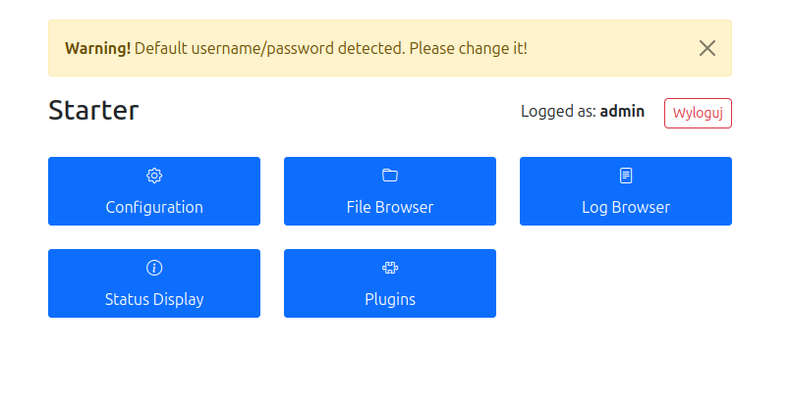Click the puzzle piece icon on Plugins tile
Image resolution: width=790 pixels, height=405 pixels.
(x=390, y=268)
